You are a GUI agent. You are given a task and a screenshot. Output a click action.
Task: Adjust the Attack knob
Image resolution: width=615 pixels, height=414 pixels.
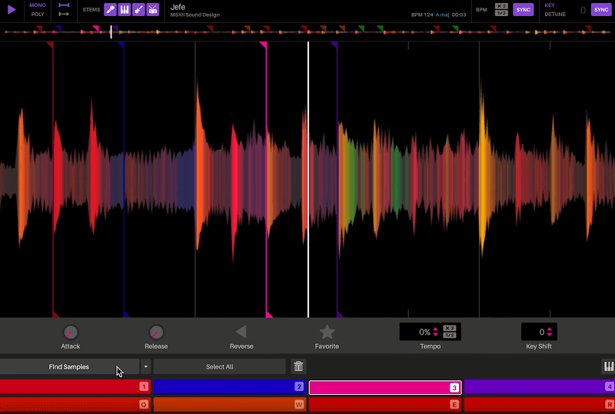tap(70, 333)
